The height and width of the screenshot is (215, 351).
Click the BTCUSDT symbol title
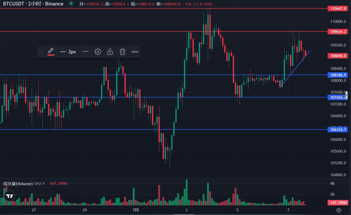33,4
